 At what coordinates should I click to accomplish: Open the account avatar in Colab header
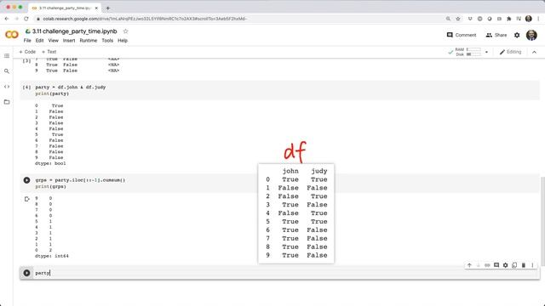click(x=531, y=35)
